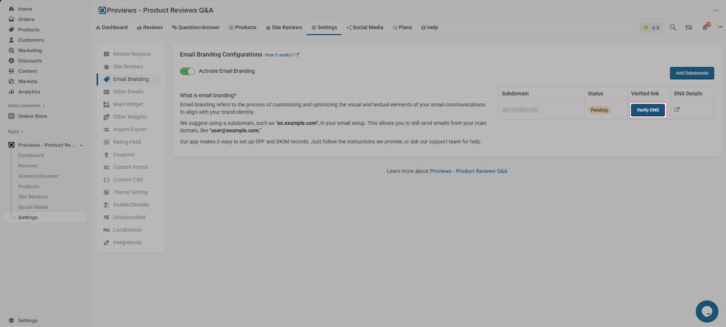Click the search magnifier icon

coord(673,27)
